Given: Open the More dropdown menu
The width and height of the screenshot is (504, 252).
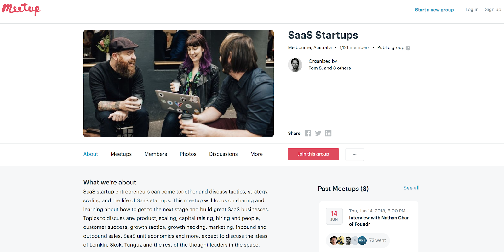Looking at the screenshot, I should point(256,154).
